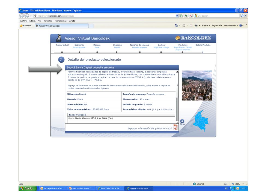Open the Favoritos menu in menu bar
This screenshot has height=196, width=262.
[48, 21]
